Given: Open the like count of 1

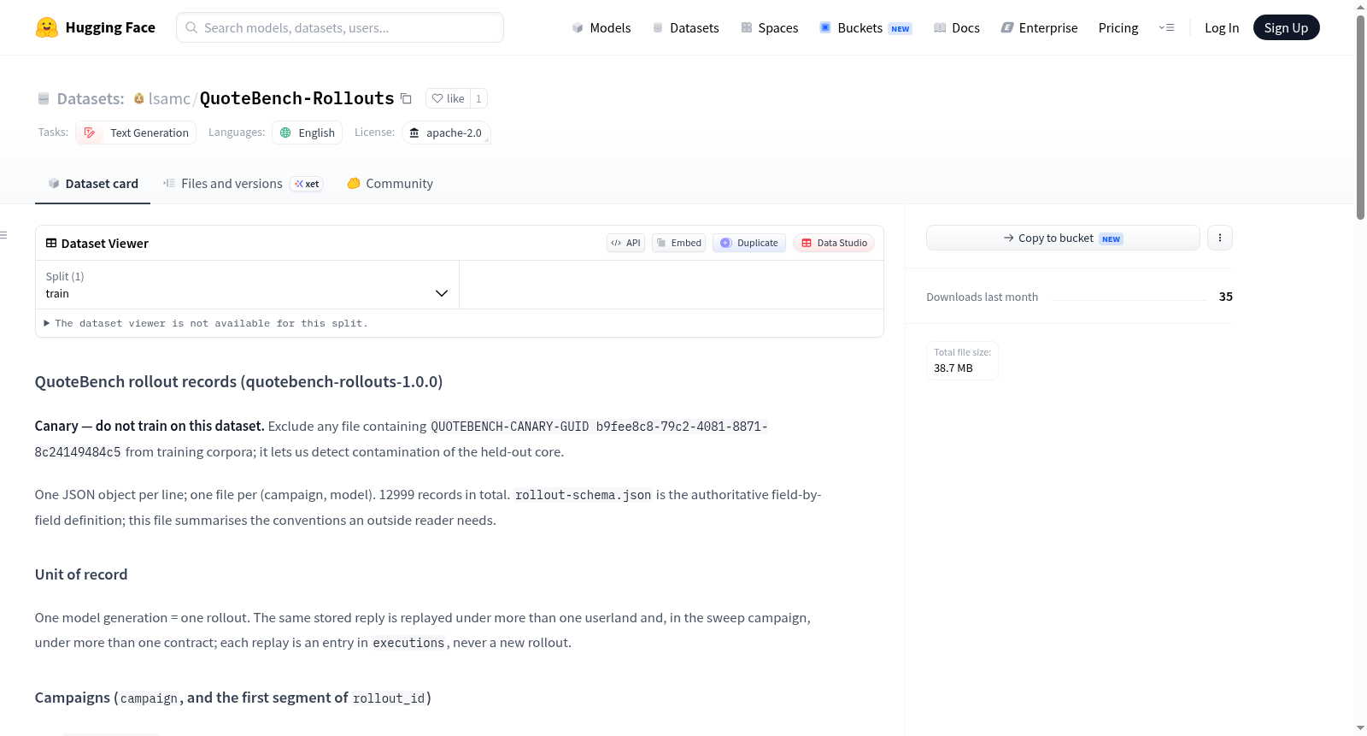Looking at the screenshot, I should pyautogui.click(x=478, y=99).
